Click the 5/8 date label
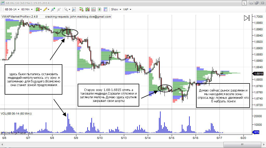Image resolution: width=266 pixels, height=148 pixels. tap(52, 138)
